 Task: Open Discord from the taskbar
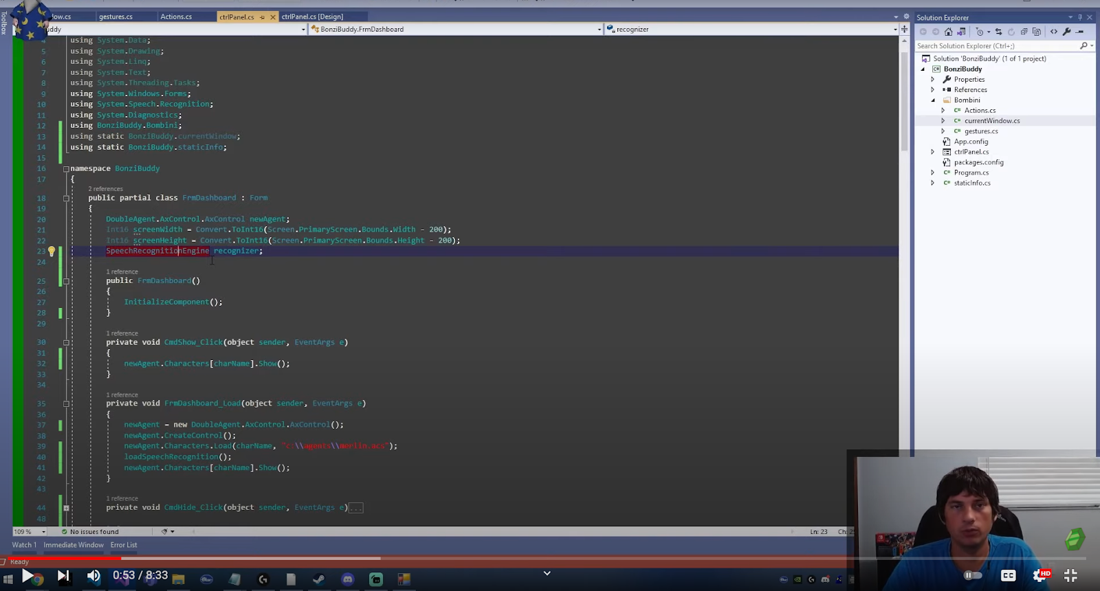coord(348,579)
